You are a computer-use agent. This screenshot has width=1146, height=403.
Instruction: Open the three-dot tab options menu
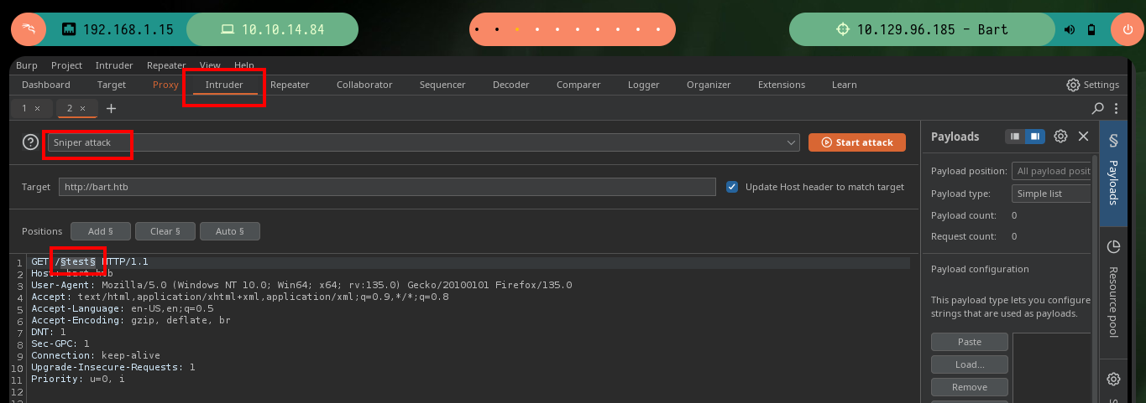pyautogui.click(x=1116, y=108)
